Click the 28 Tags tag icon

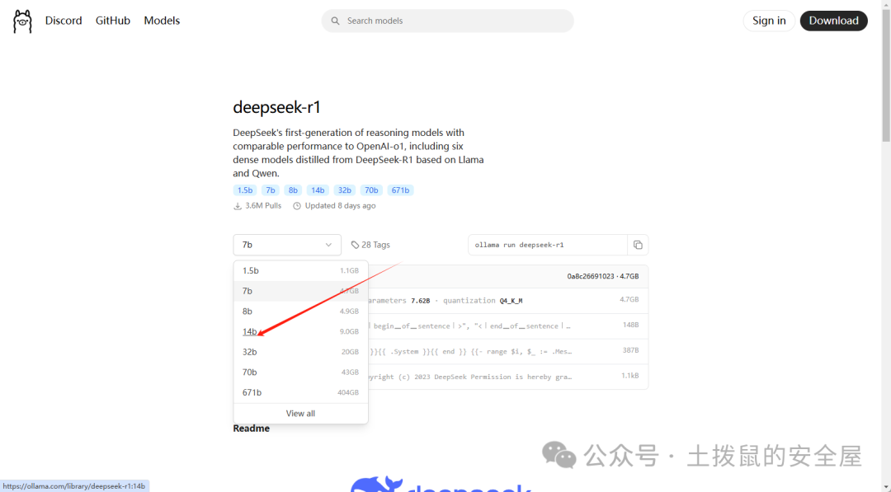355,245
